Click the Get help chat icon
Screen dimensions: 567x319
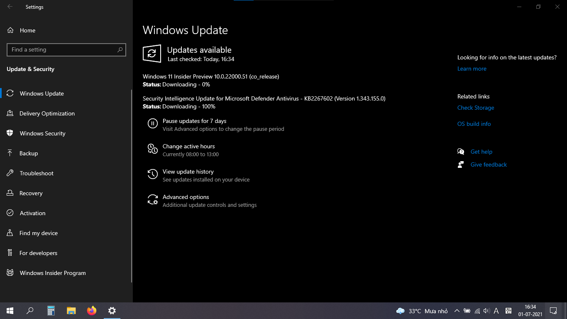[461, 152]
